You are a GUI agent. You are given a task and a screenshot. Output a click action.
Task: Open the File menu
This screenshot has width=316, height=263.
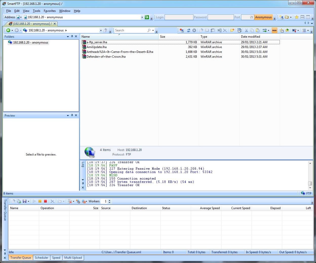pos(9,11)
